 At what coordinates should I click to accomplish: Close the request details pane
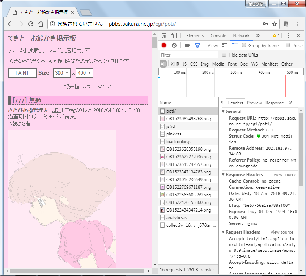pos(221,102)
